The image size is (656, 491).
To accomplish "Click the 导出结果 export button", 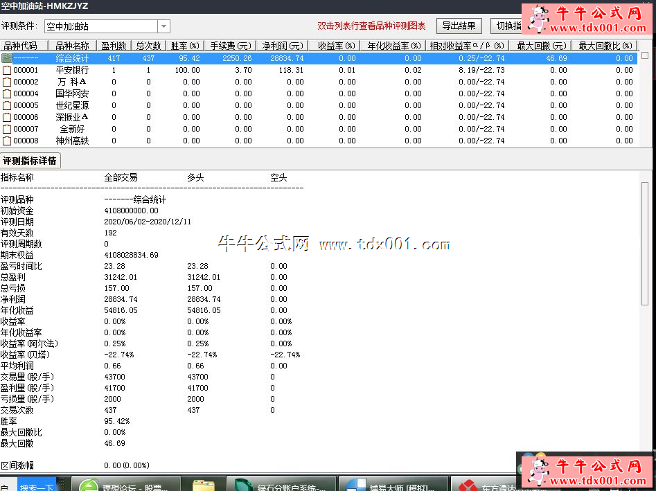I will pyautogui.click(x=459, y=26).
